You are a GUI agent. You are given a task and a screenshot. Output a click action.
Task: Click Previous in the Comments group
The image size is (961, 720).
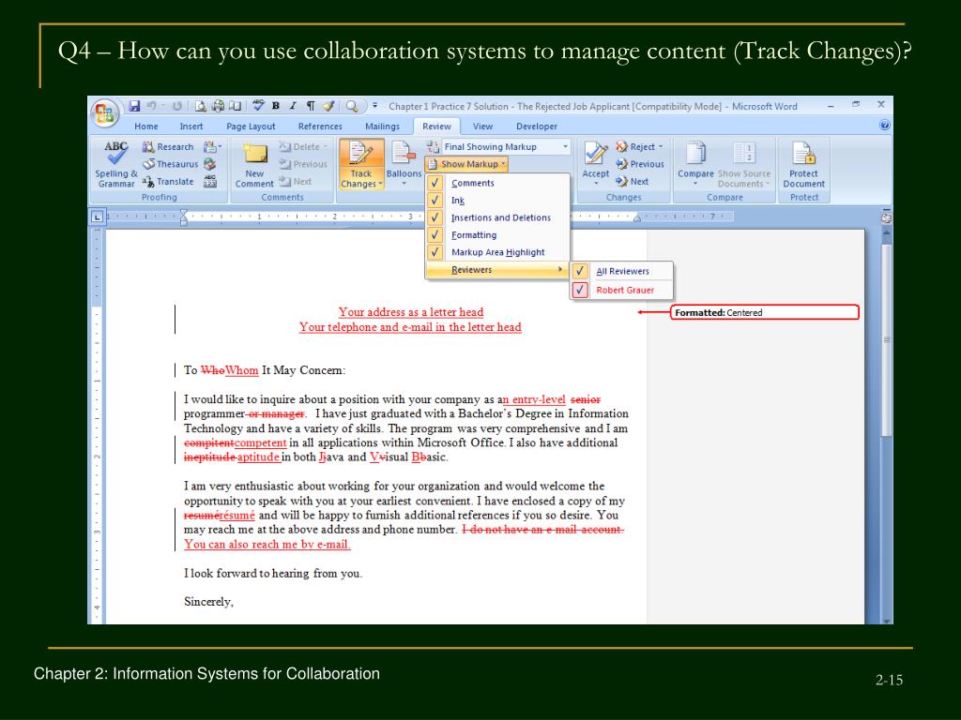[x=303, y=164]
